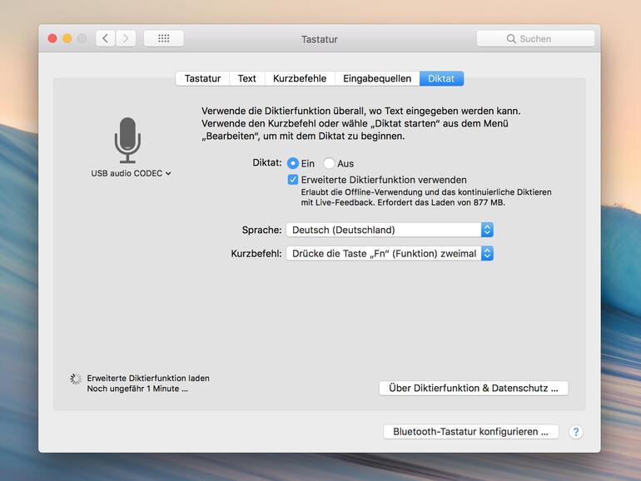The height and width of the screenshot is (481, 641).
Task: Go back with the left arrow button
Action: pos(106,38)
